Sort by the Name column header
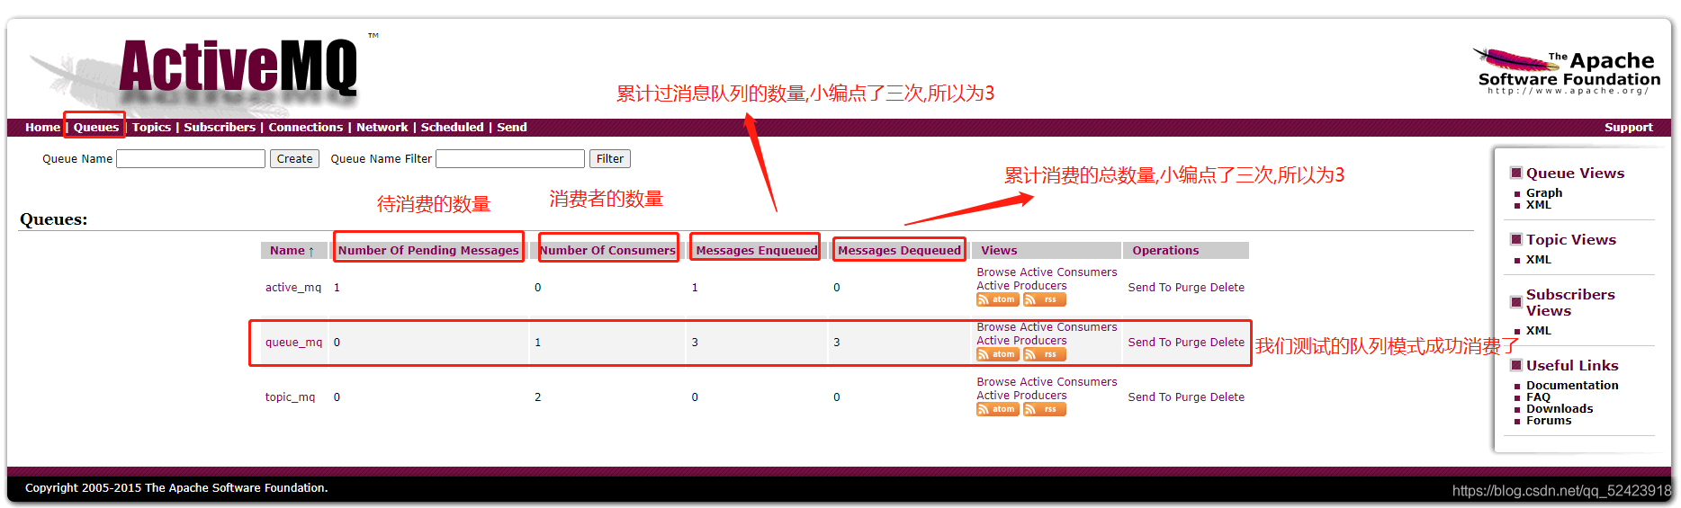Image resolution: width=1681 pixels, height=508 pixels. coord(292,251)
